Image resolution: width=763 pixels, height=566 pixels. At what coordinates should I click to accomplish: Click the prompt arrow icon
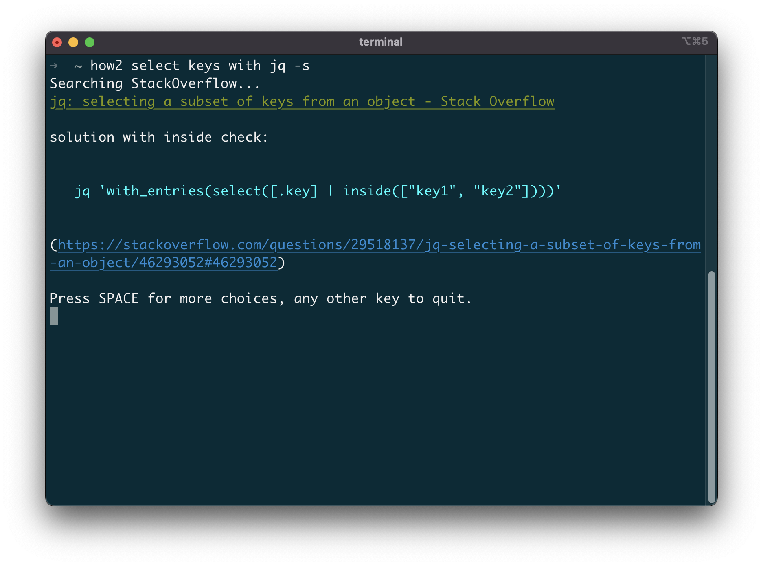coord(54,66)
